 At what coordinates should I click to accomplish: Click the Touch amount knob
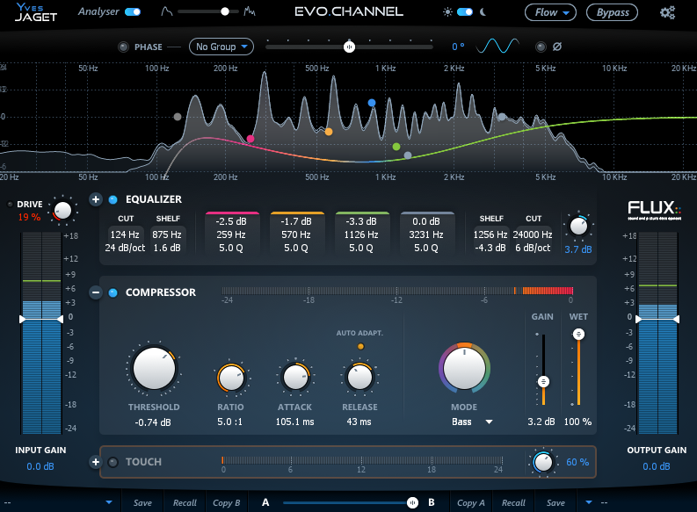click(543, 462)
